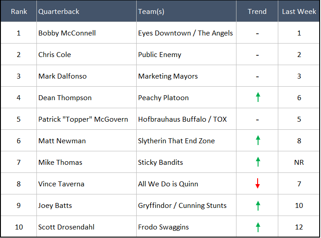The width and height of the screenshot is (321, 238).
Task: Select the Last Week column header
Action: 299,11
